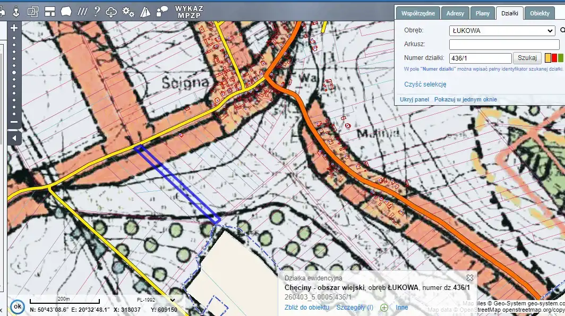The width and height of the screenshot is (565, 316).
Task: Open the cloud download tool
Action: click(112, 11)
